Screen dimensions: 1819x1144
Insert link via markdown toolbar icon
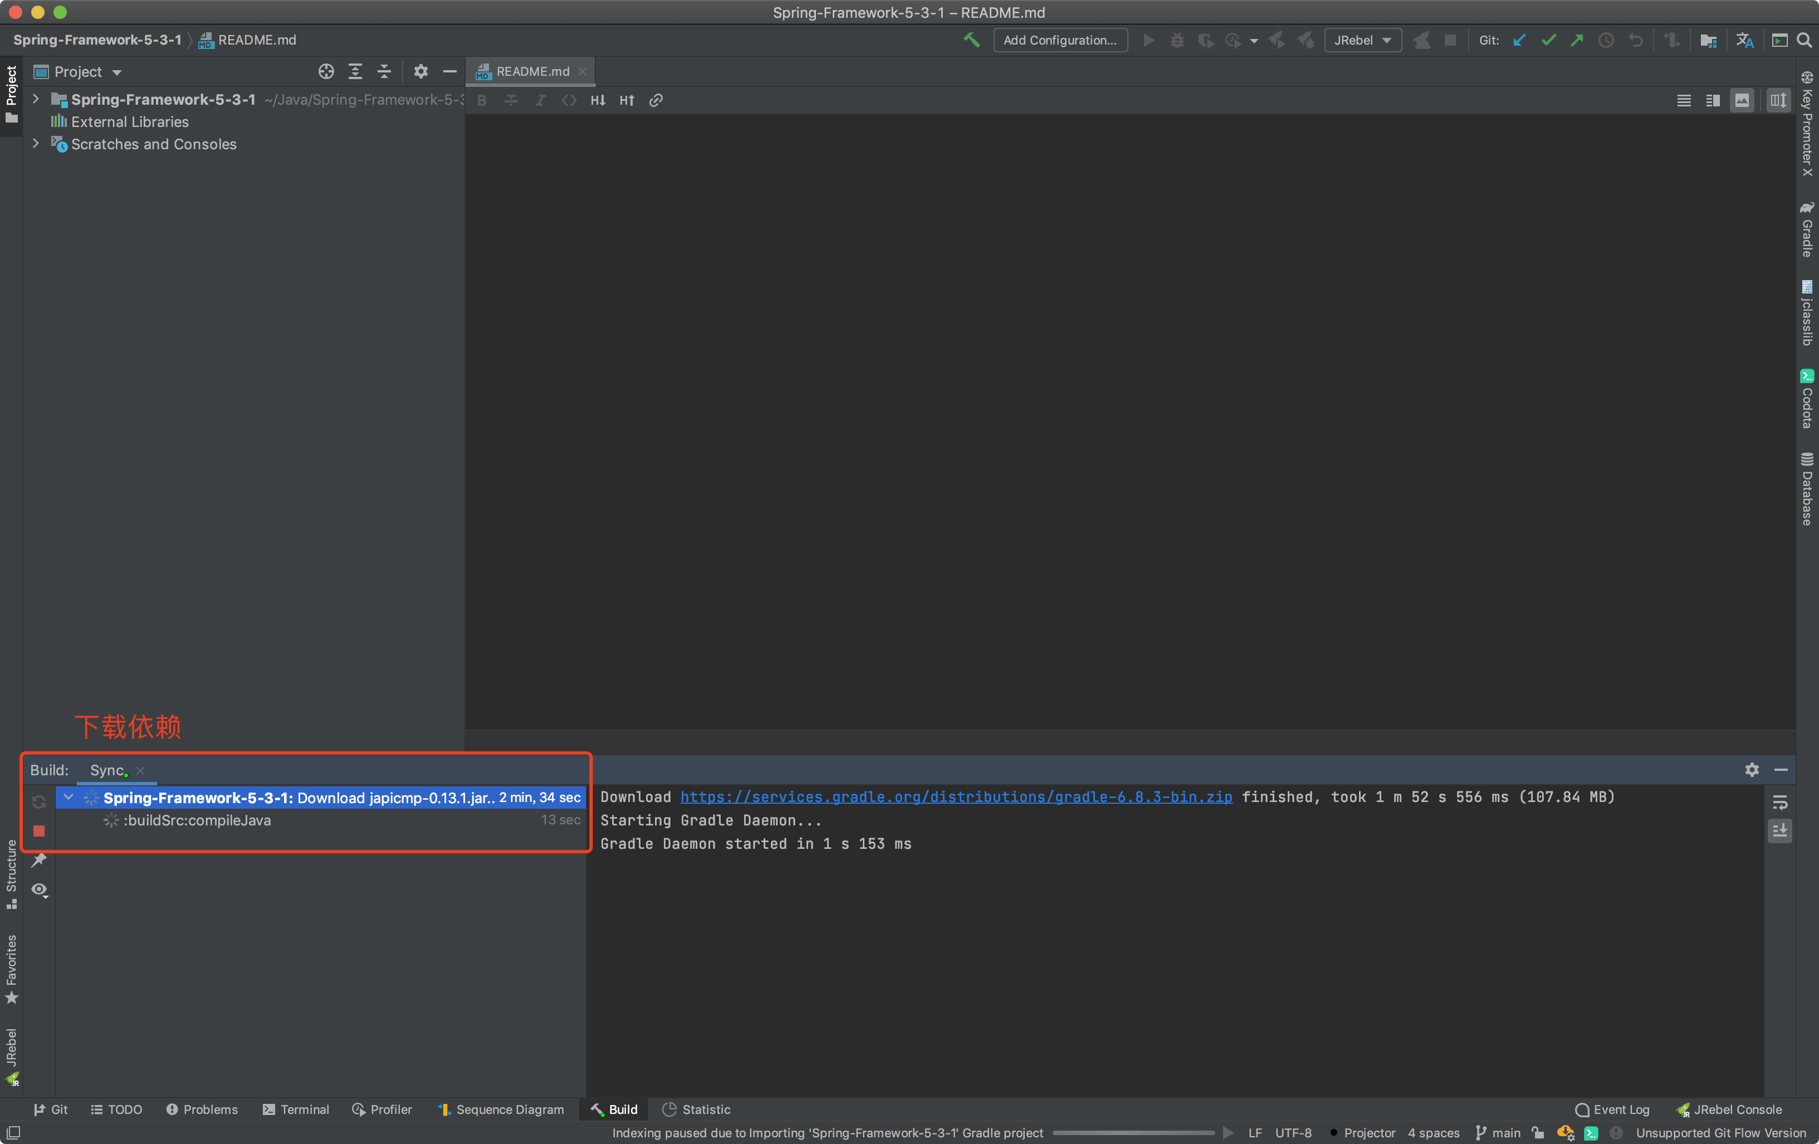pos(656,100)
